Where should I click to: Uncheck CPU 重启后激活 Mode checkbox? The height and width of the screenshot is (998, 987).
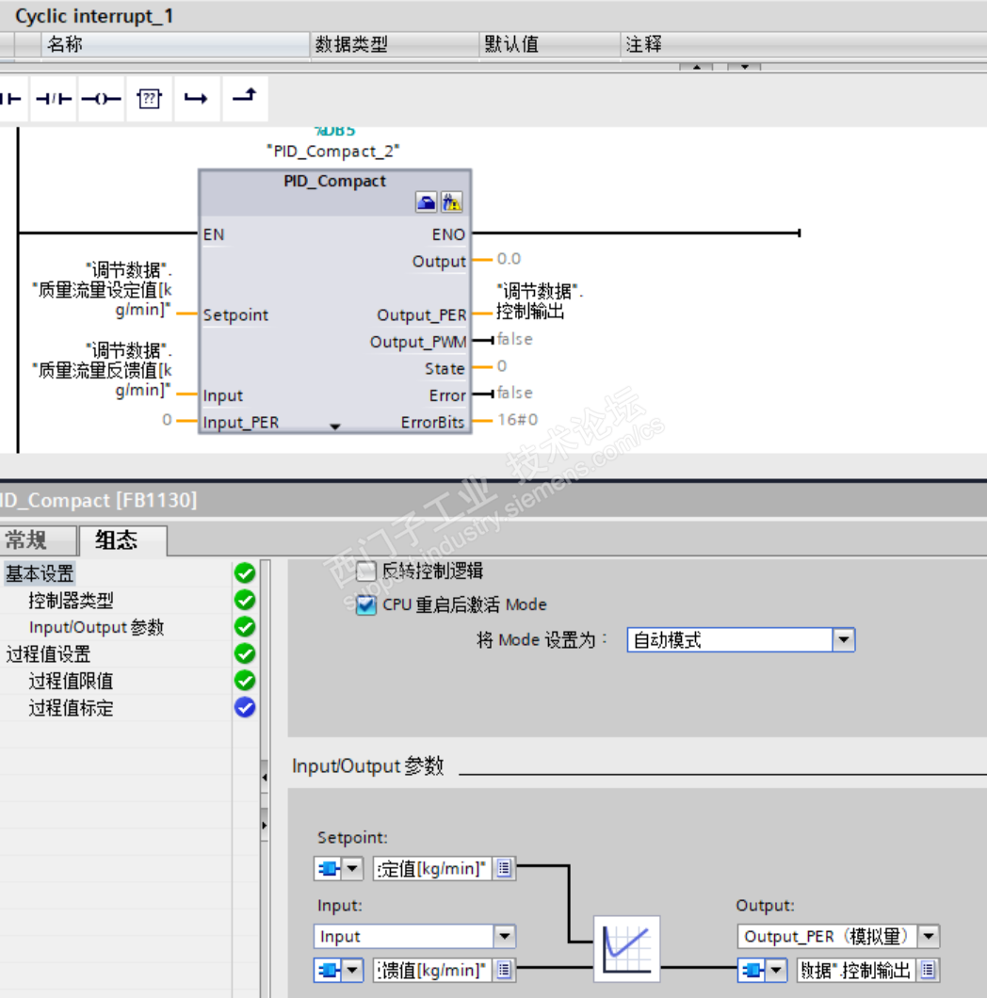366,604
